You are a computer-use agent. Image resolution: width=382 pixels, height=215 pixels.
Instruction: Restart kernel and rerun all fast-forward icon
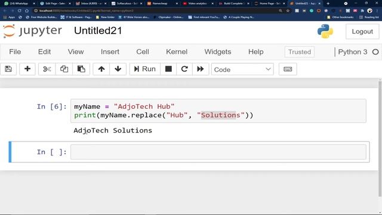(x=201, y=69)
